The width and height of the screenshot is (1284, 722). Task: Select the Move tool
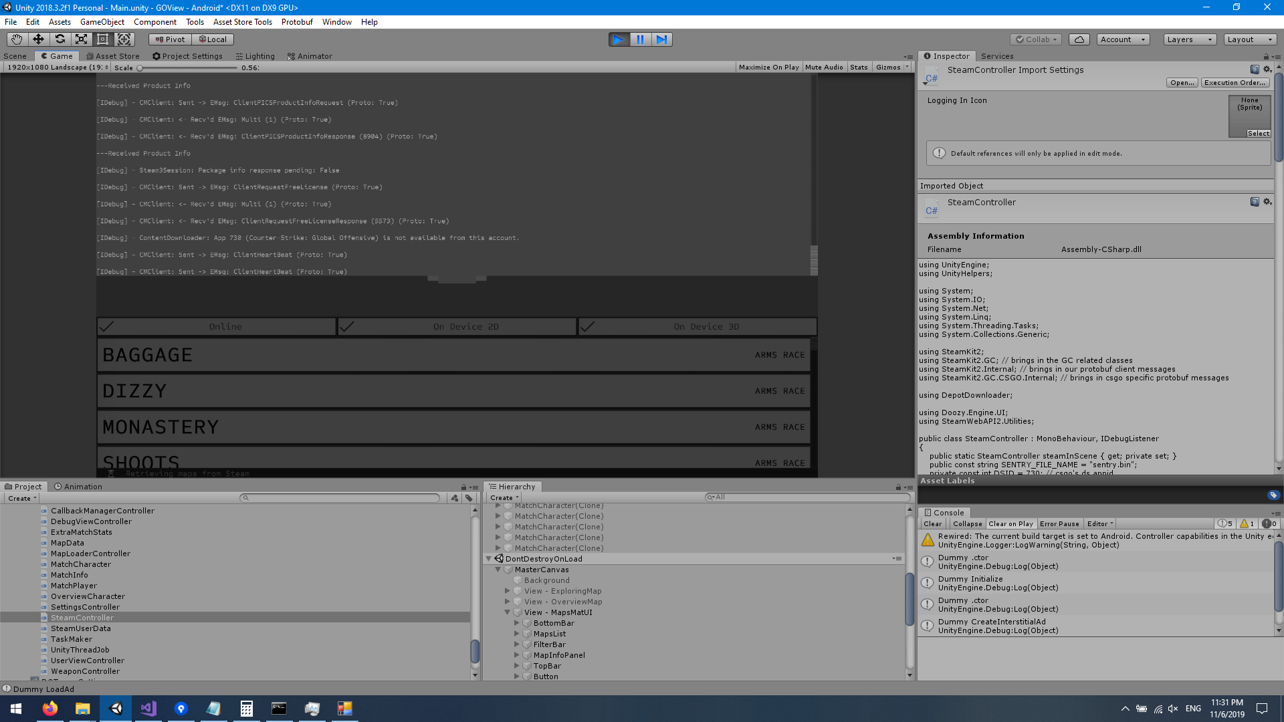[x=38, y=39]
